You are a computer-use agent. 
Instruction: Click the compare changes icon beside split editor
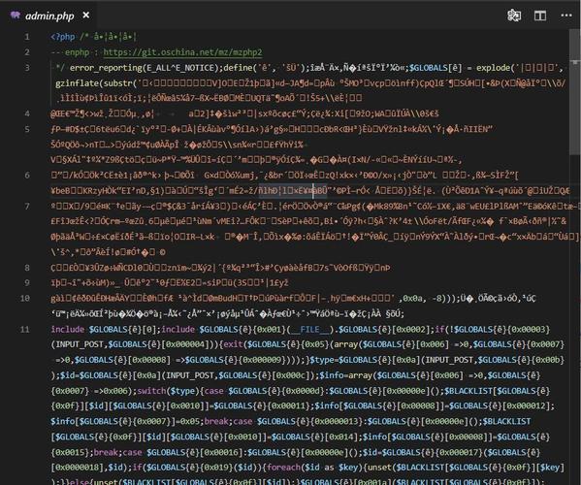(x=514, y=16)
